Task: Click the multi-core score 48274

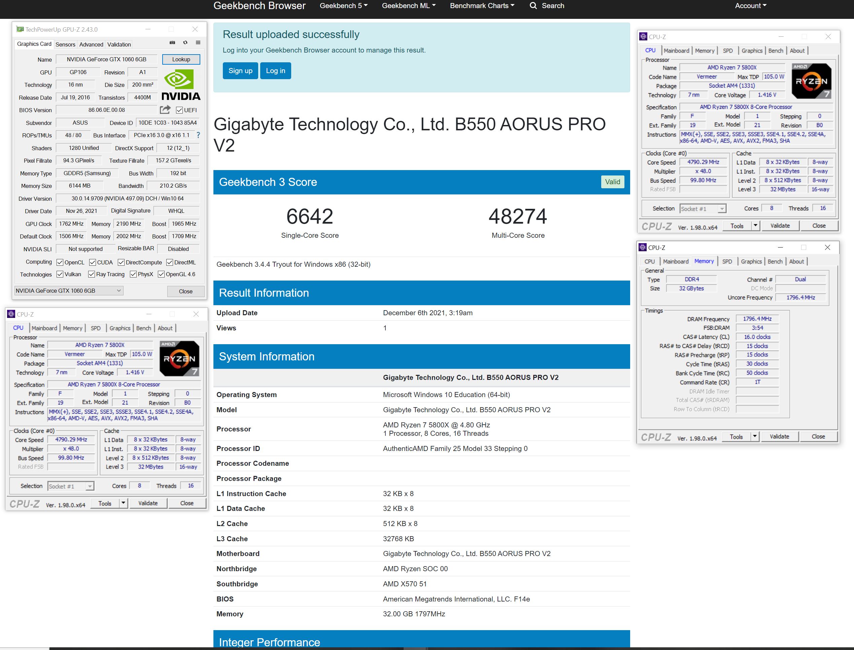Action: coord(518,216)
